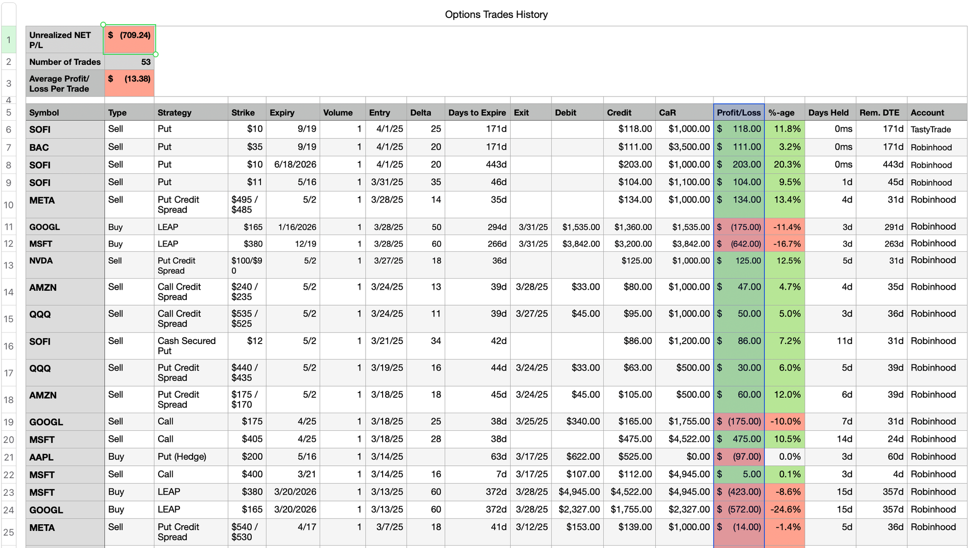
Task: Select the 'Debit' column header cell
Action: (577, 112)
